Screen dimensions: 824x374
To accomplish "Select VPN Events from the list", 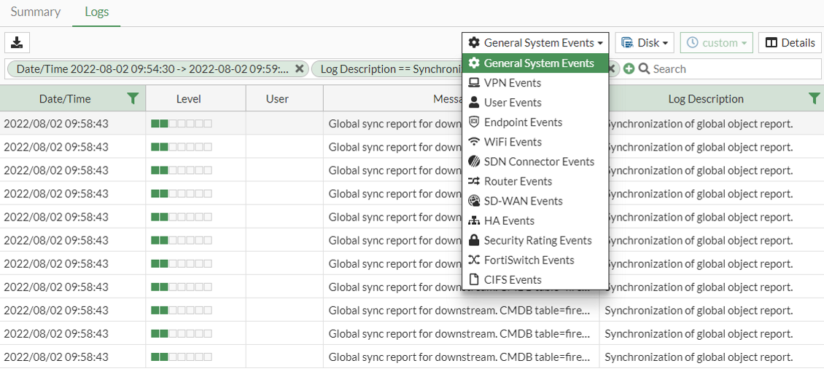I will coord(512,83).
